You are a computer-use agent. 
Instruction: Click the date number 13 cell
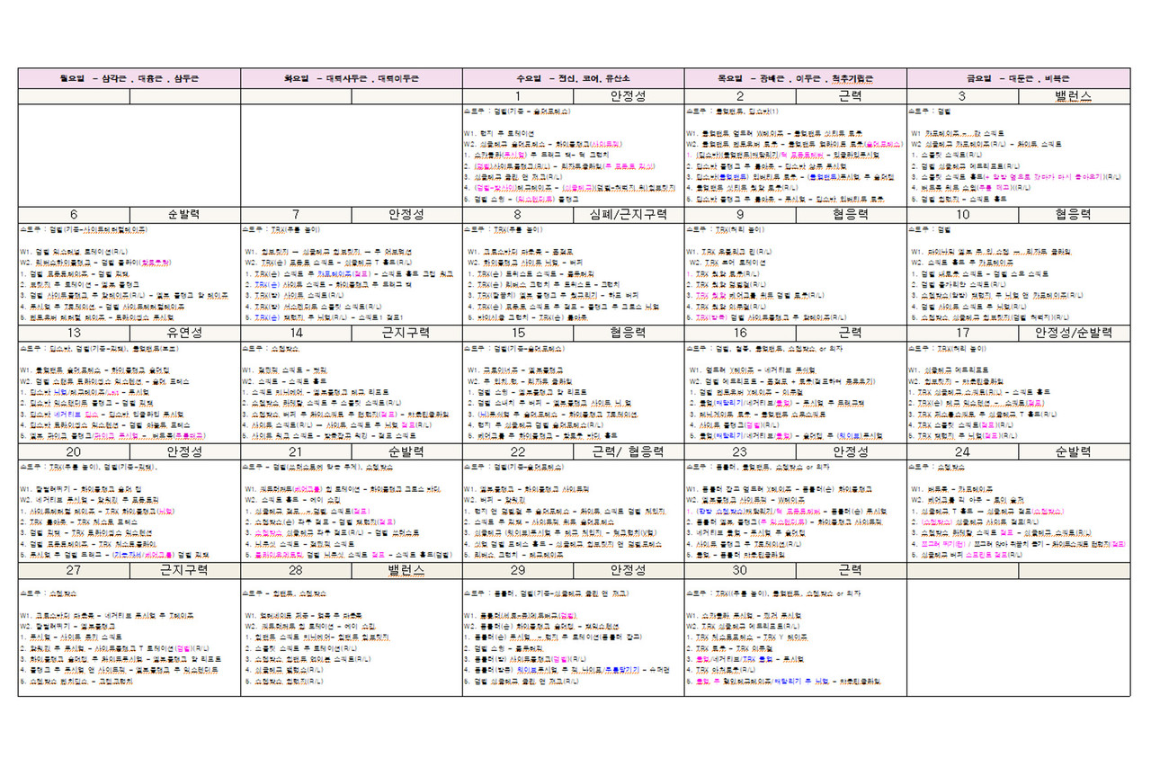pyautogui.click(x=74, y=333)
